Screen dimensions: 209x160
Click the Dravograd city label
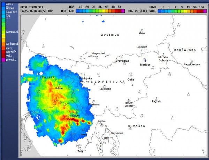pyautogui.click(x=122, y=61)
